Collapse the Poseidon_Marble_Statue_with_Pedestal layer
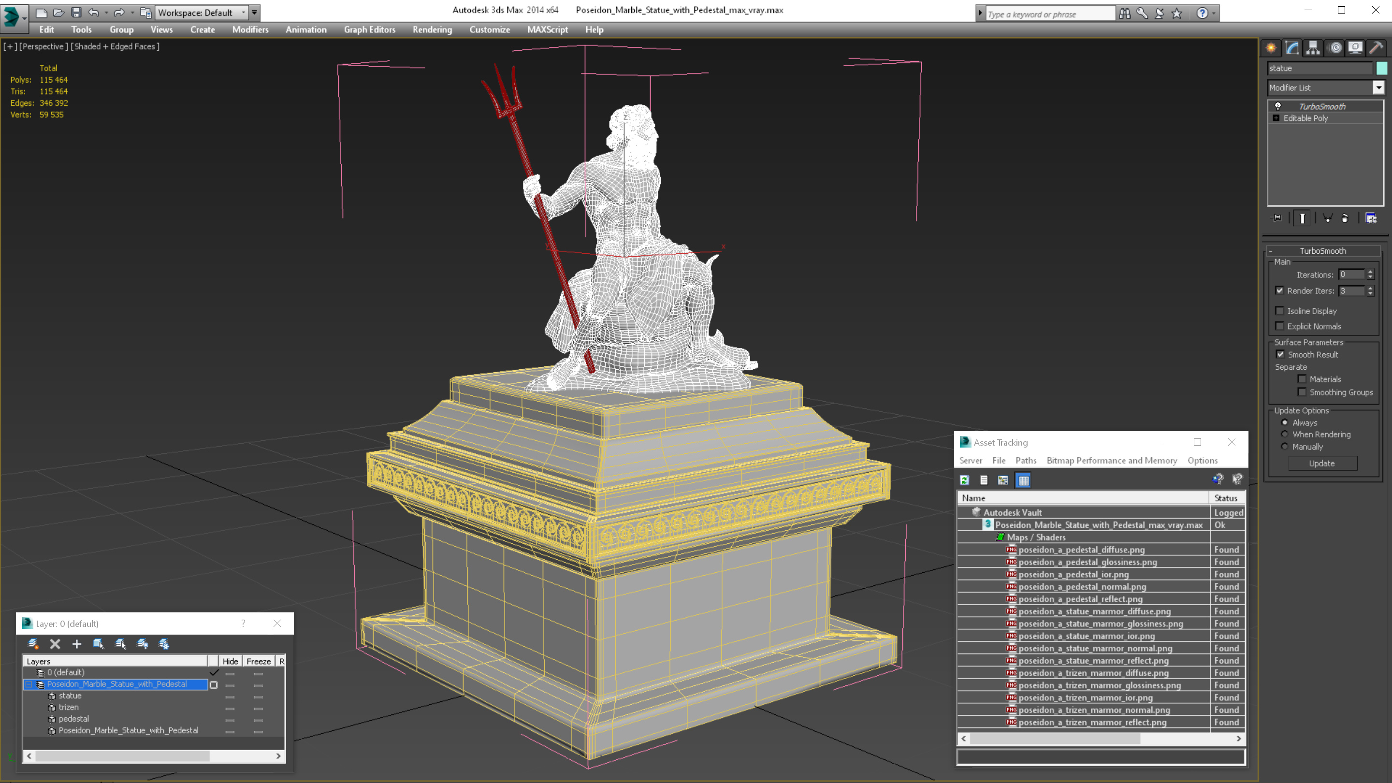This screenshot has width=1392, height=783. click(29, 684)
